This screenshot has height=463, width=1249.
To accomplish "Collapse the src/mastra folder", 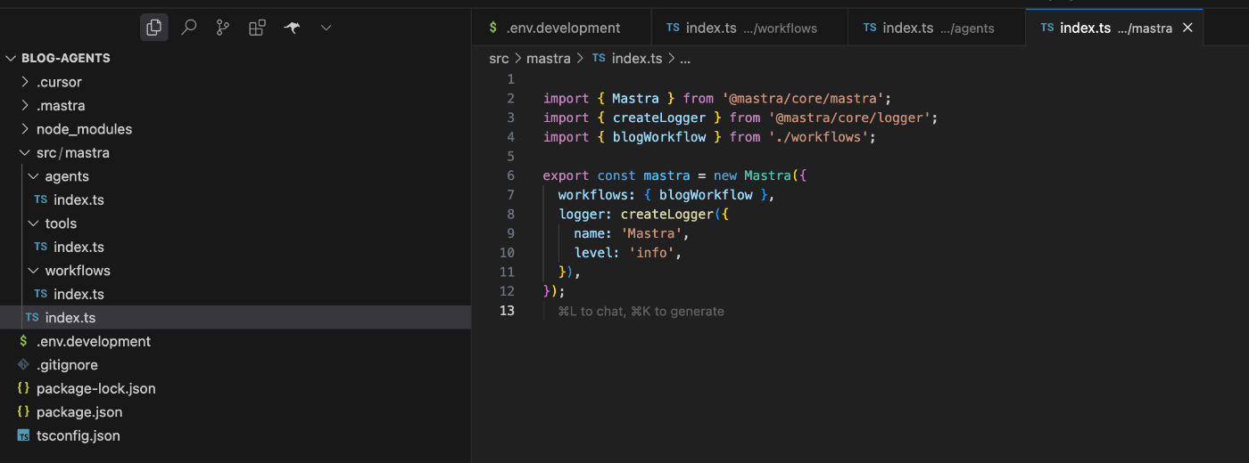I will coord(236,152).
